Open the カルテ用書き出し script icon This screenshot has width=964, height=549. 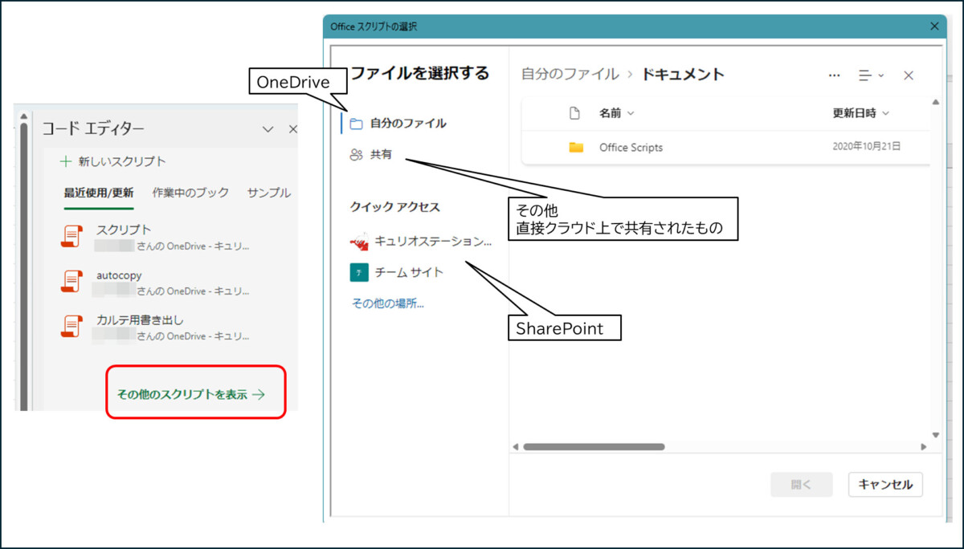tap(72, 326)
